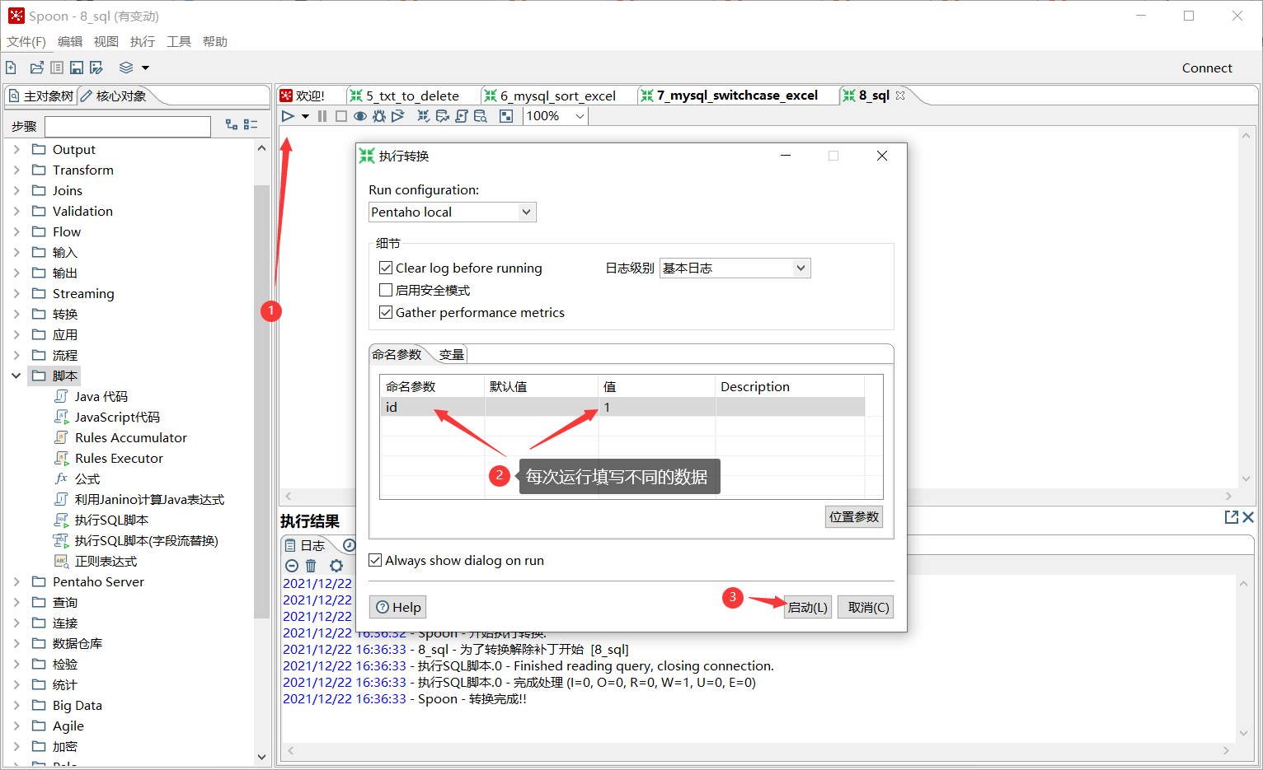The image size is (1263, 770).
Task: Open Help from the run dialog
Action: [397, 607]
